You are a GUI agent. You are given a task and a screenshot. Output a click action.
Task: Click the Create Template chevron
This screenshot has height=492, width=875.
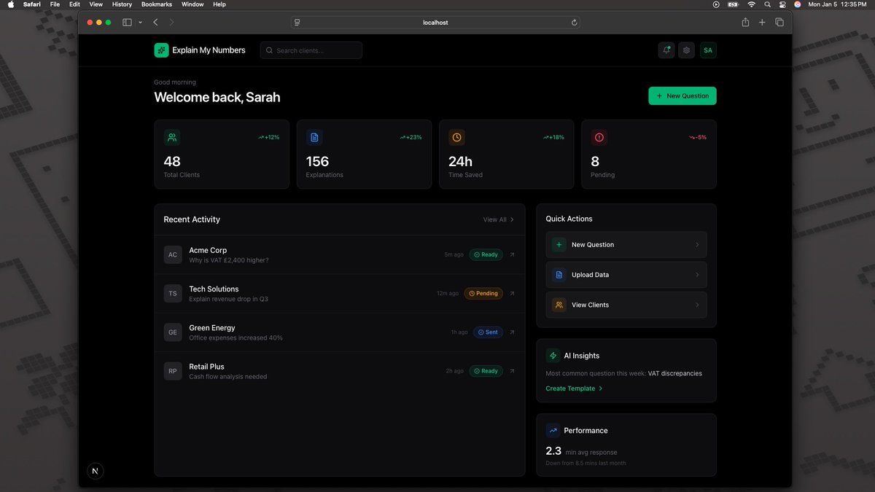(601, 388)
